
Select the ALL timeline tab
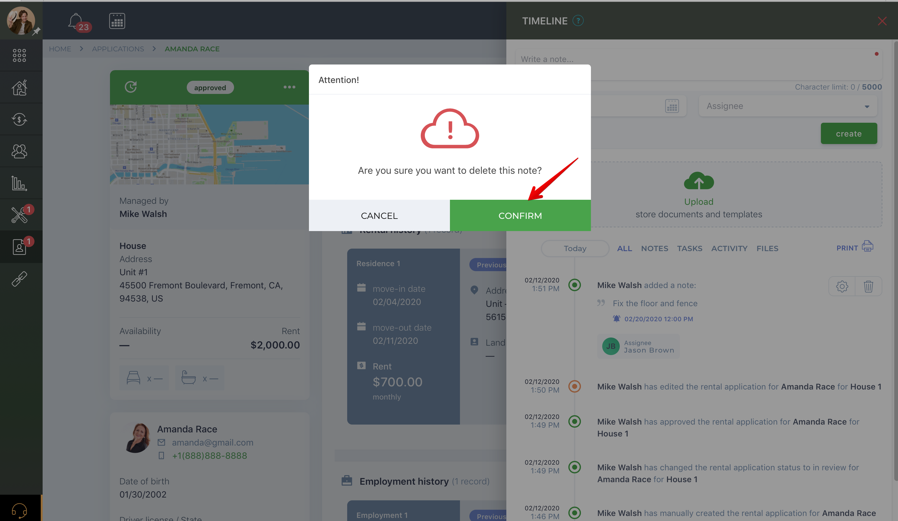tap(624, 248)
